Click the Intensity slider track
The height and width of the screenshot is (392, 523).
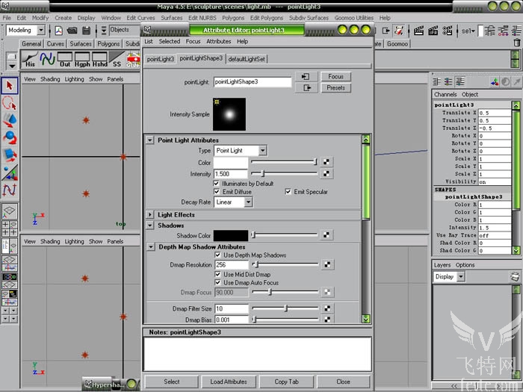(x=284, y=174)
